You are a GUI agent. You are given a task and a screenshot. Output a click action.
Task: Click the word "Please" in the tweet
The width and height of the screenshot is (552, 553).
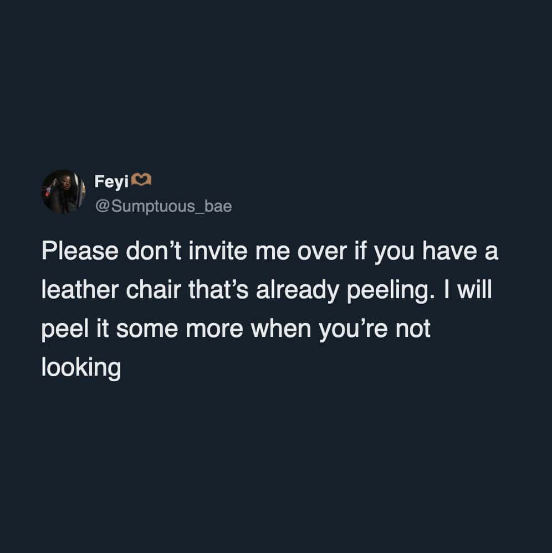pos(80,251)
